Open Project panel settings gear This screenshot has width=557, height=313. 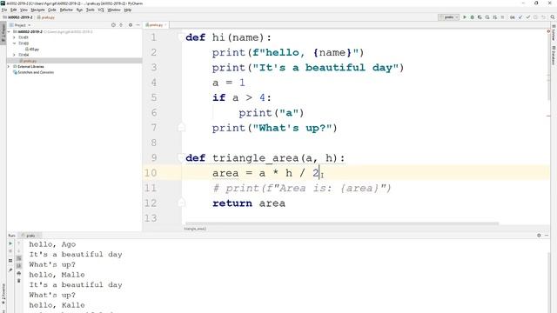[x=131, y=25]
